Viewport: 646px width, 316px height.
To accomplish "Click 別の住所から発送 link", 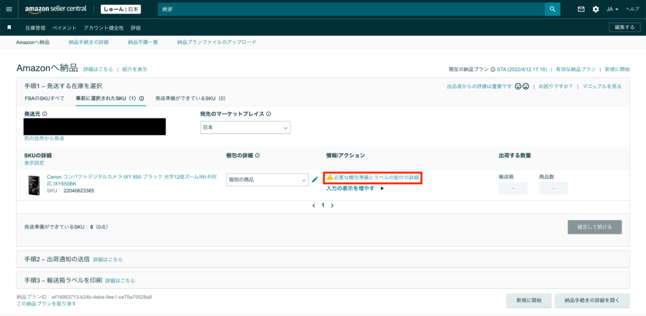I will pyautogui.click(x=44, y=138).
